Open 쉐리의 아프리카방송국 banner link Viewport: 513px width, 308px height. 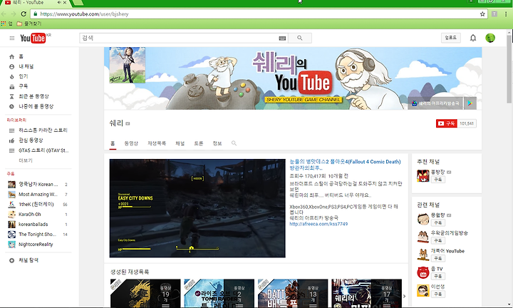[x=435, y=103]
